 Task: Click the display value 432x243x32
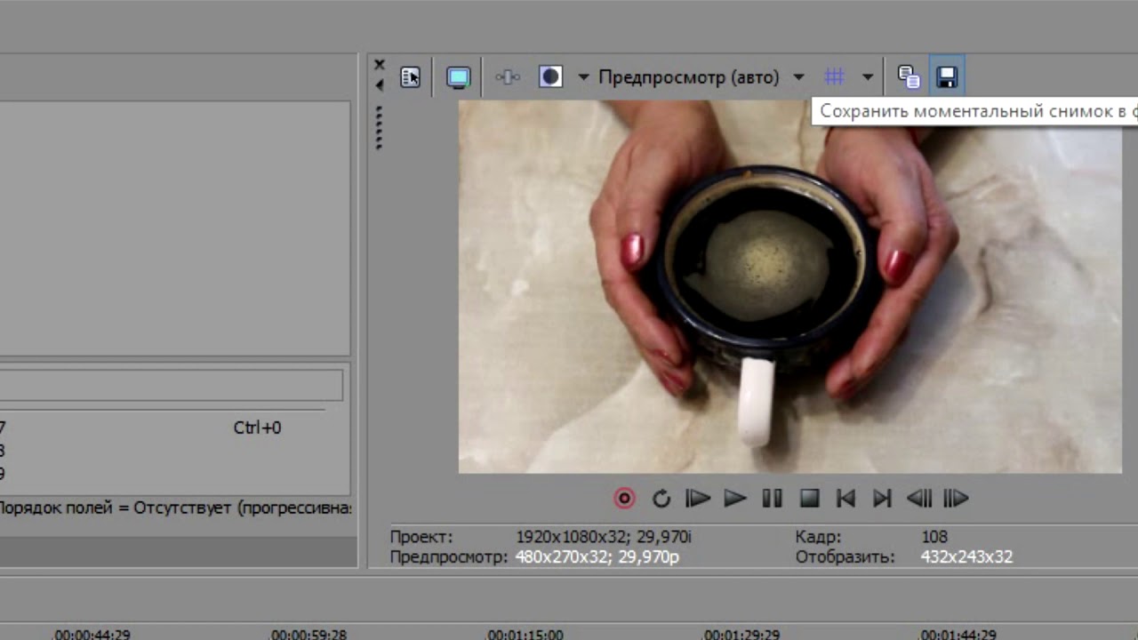(x=966, y=557)
